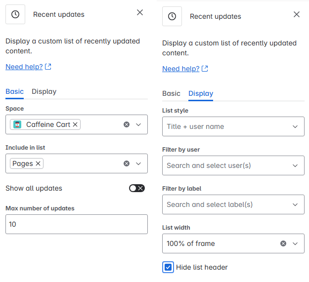Click the Caffeine Cart space avatar icon
The height and width of the screenshot is (282, 309).
click(x=18, y=124)
